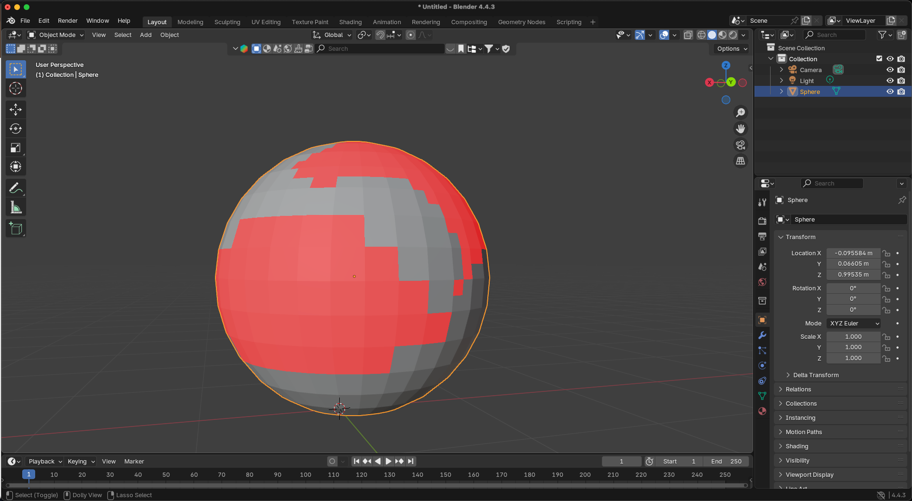Image resolution: width=912 pixels, height=501 pixels.
Task: Open rotation Mode XYZ Euler dropdown
Action: click(x=854, y=323)
